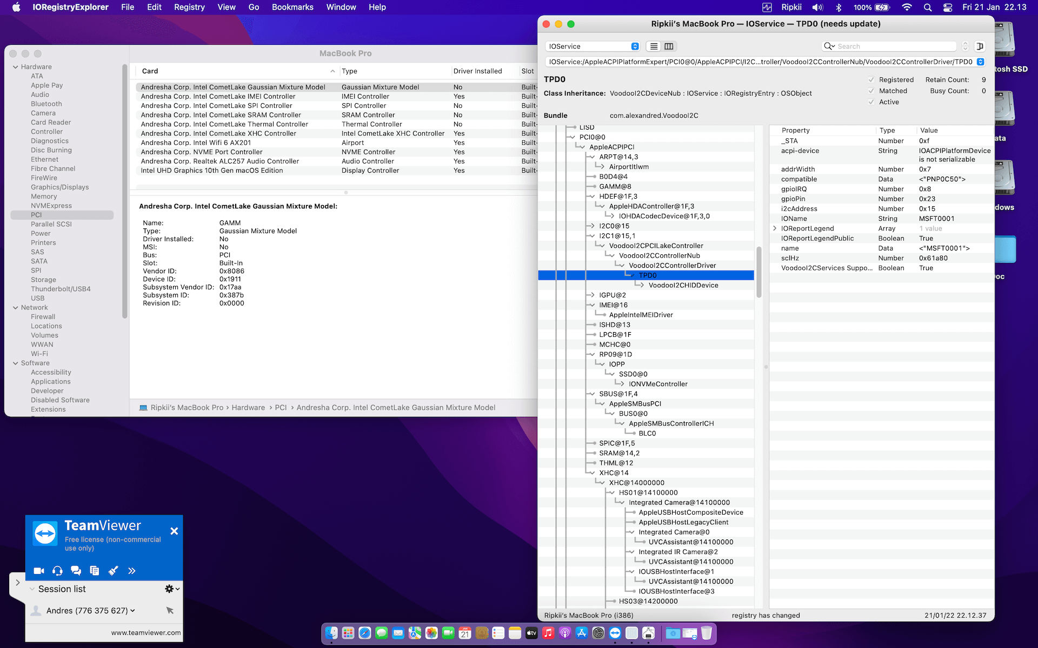Open the IOService plane dropdown
This screenshot has height=648, width=1038.
(x=593, y=46)
